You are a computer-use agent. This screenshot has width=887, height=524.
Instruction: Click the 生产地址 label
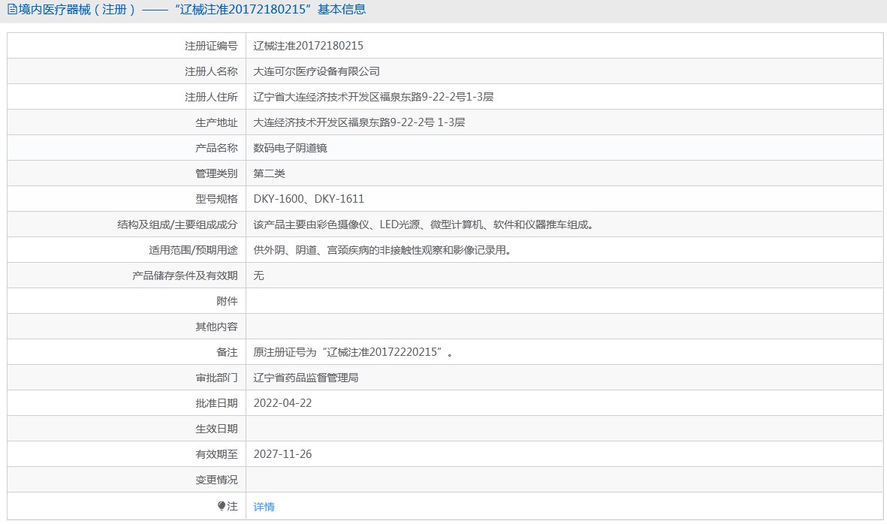tap(216, 122)
